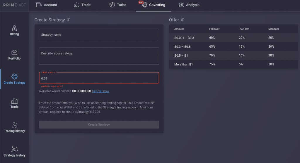Click the 15% platform value
This screenshot has height=163, width=300.
coord(242,46)
